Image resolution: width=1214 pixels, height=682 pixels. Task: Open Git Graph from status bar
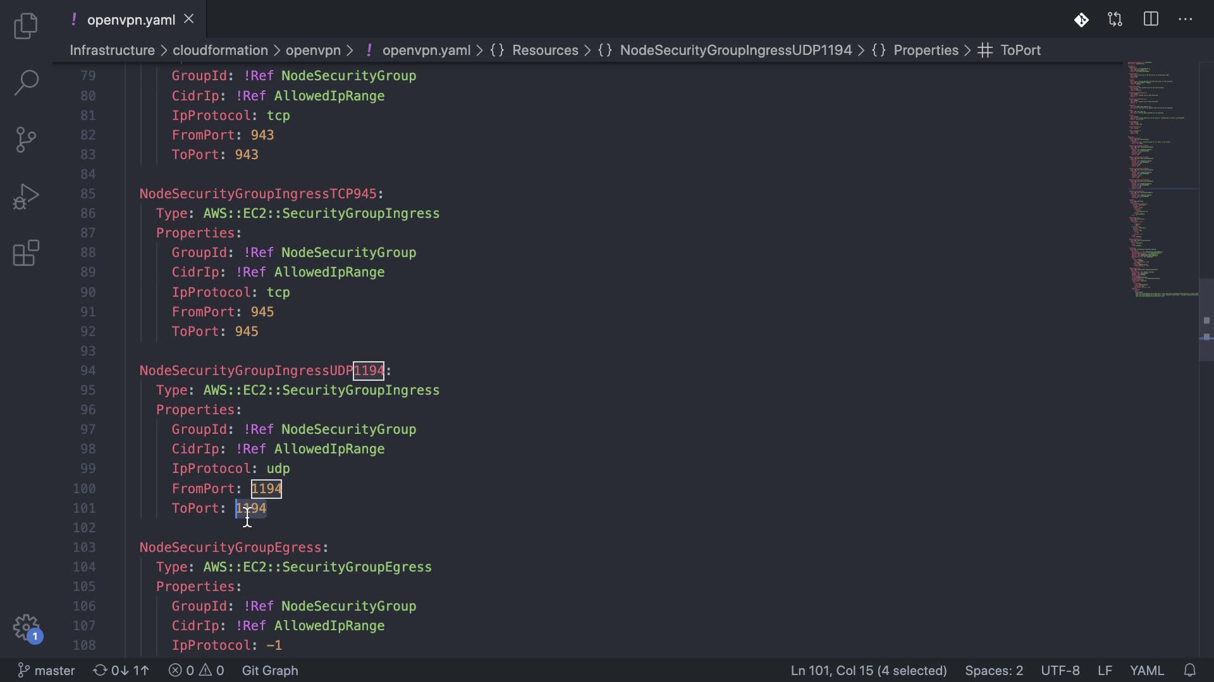pos(270,670)
